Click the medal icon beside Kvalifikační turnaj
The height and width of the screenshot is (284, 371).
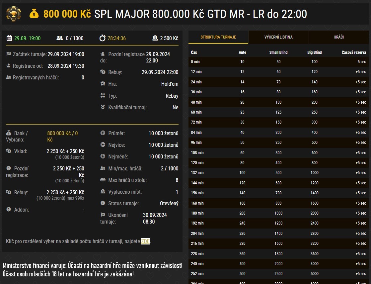102,107
